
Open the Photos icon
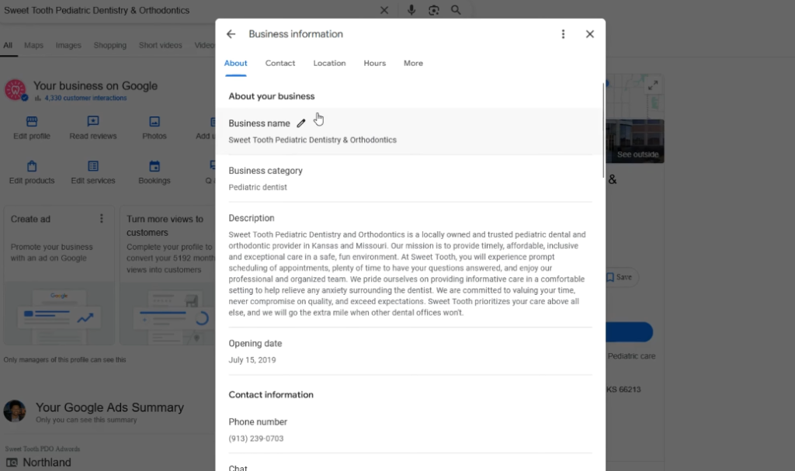[x=154, y=122]
